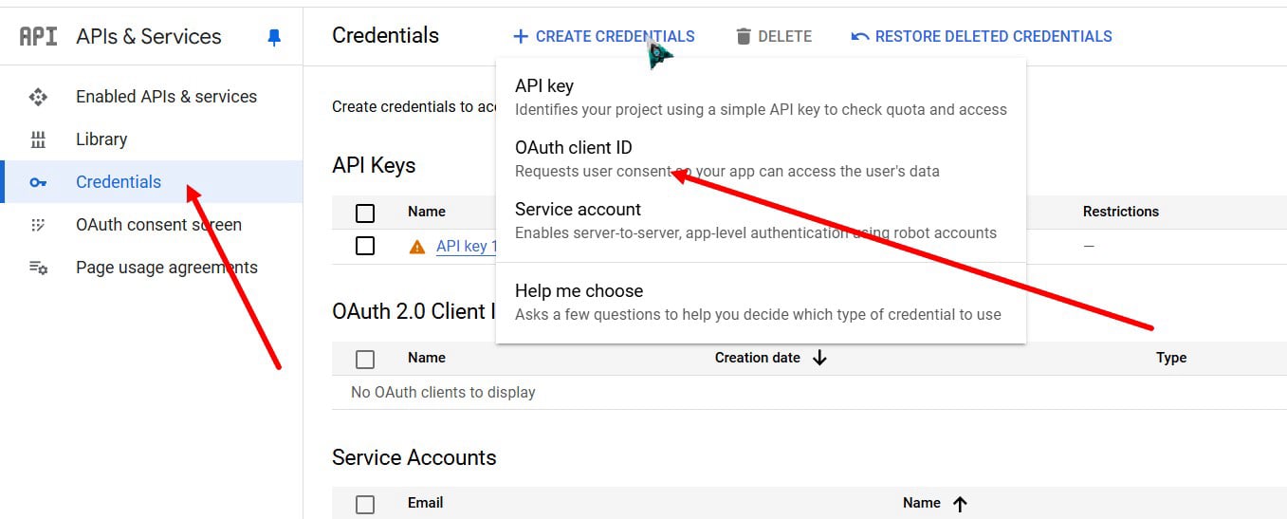Click 'No OAuth clients to display' text
Screen dimensions: 1287x519
point(443,392)
